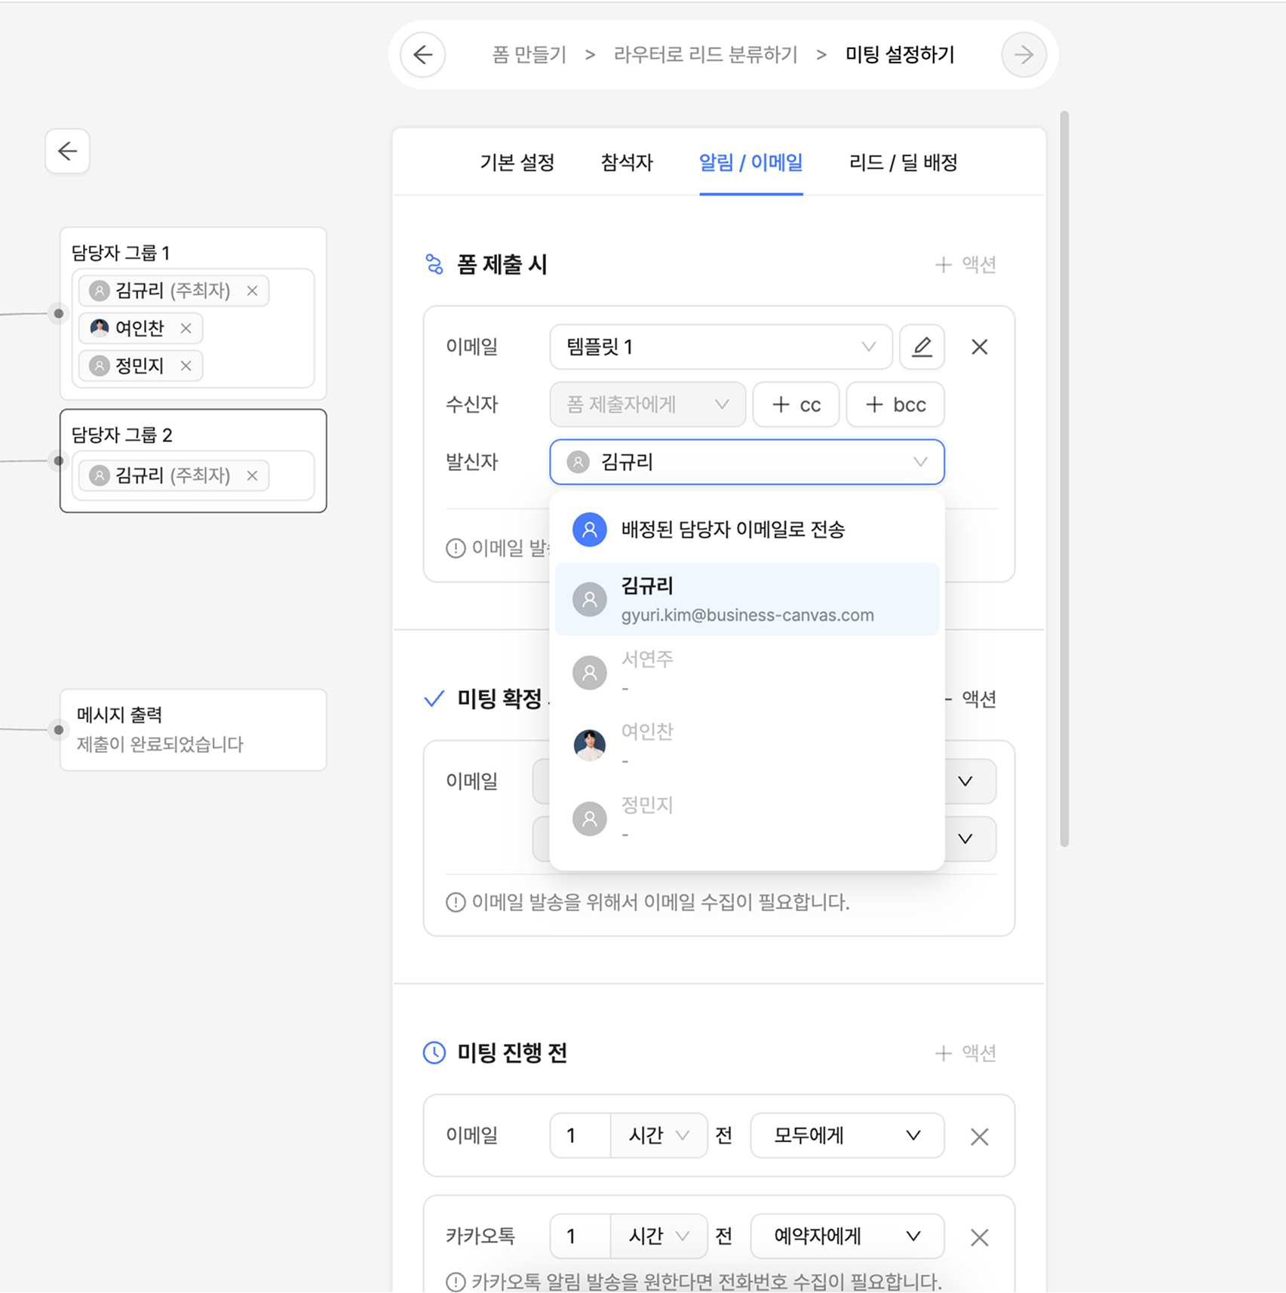
Task: Switch to the 기본 설정 tab
Action: pyautogui.click(x=517, y=162)
